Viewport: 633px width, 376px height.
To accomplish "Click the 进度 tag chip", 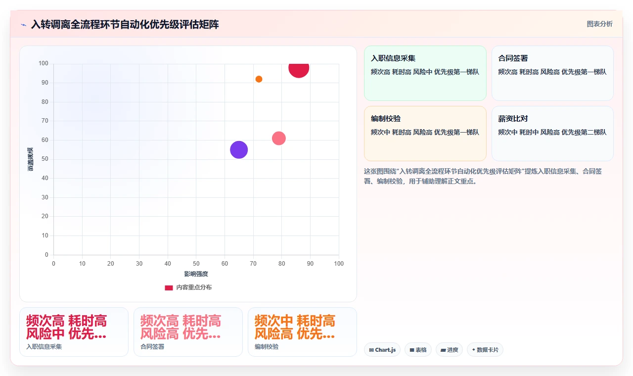I will tap(449, 350).
